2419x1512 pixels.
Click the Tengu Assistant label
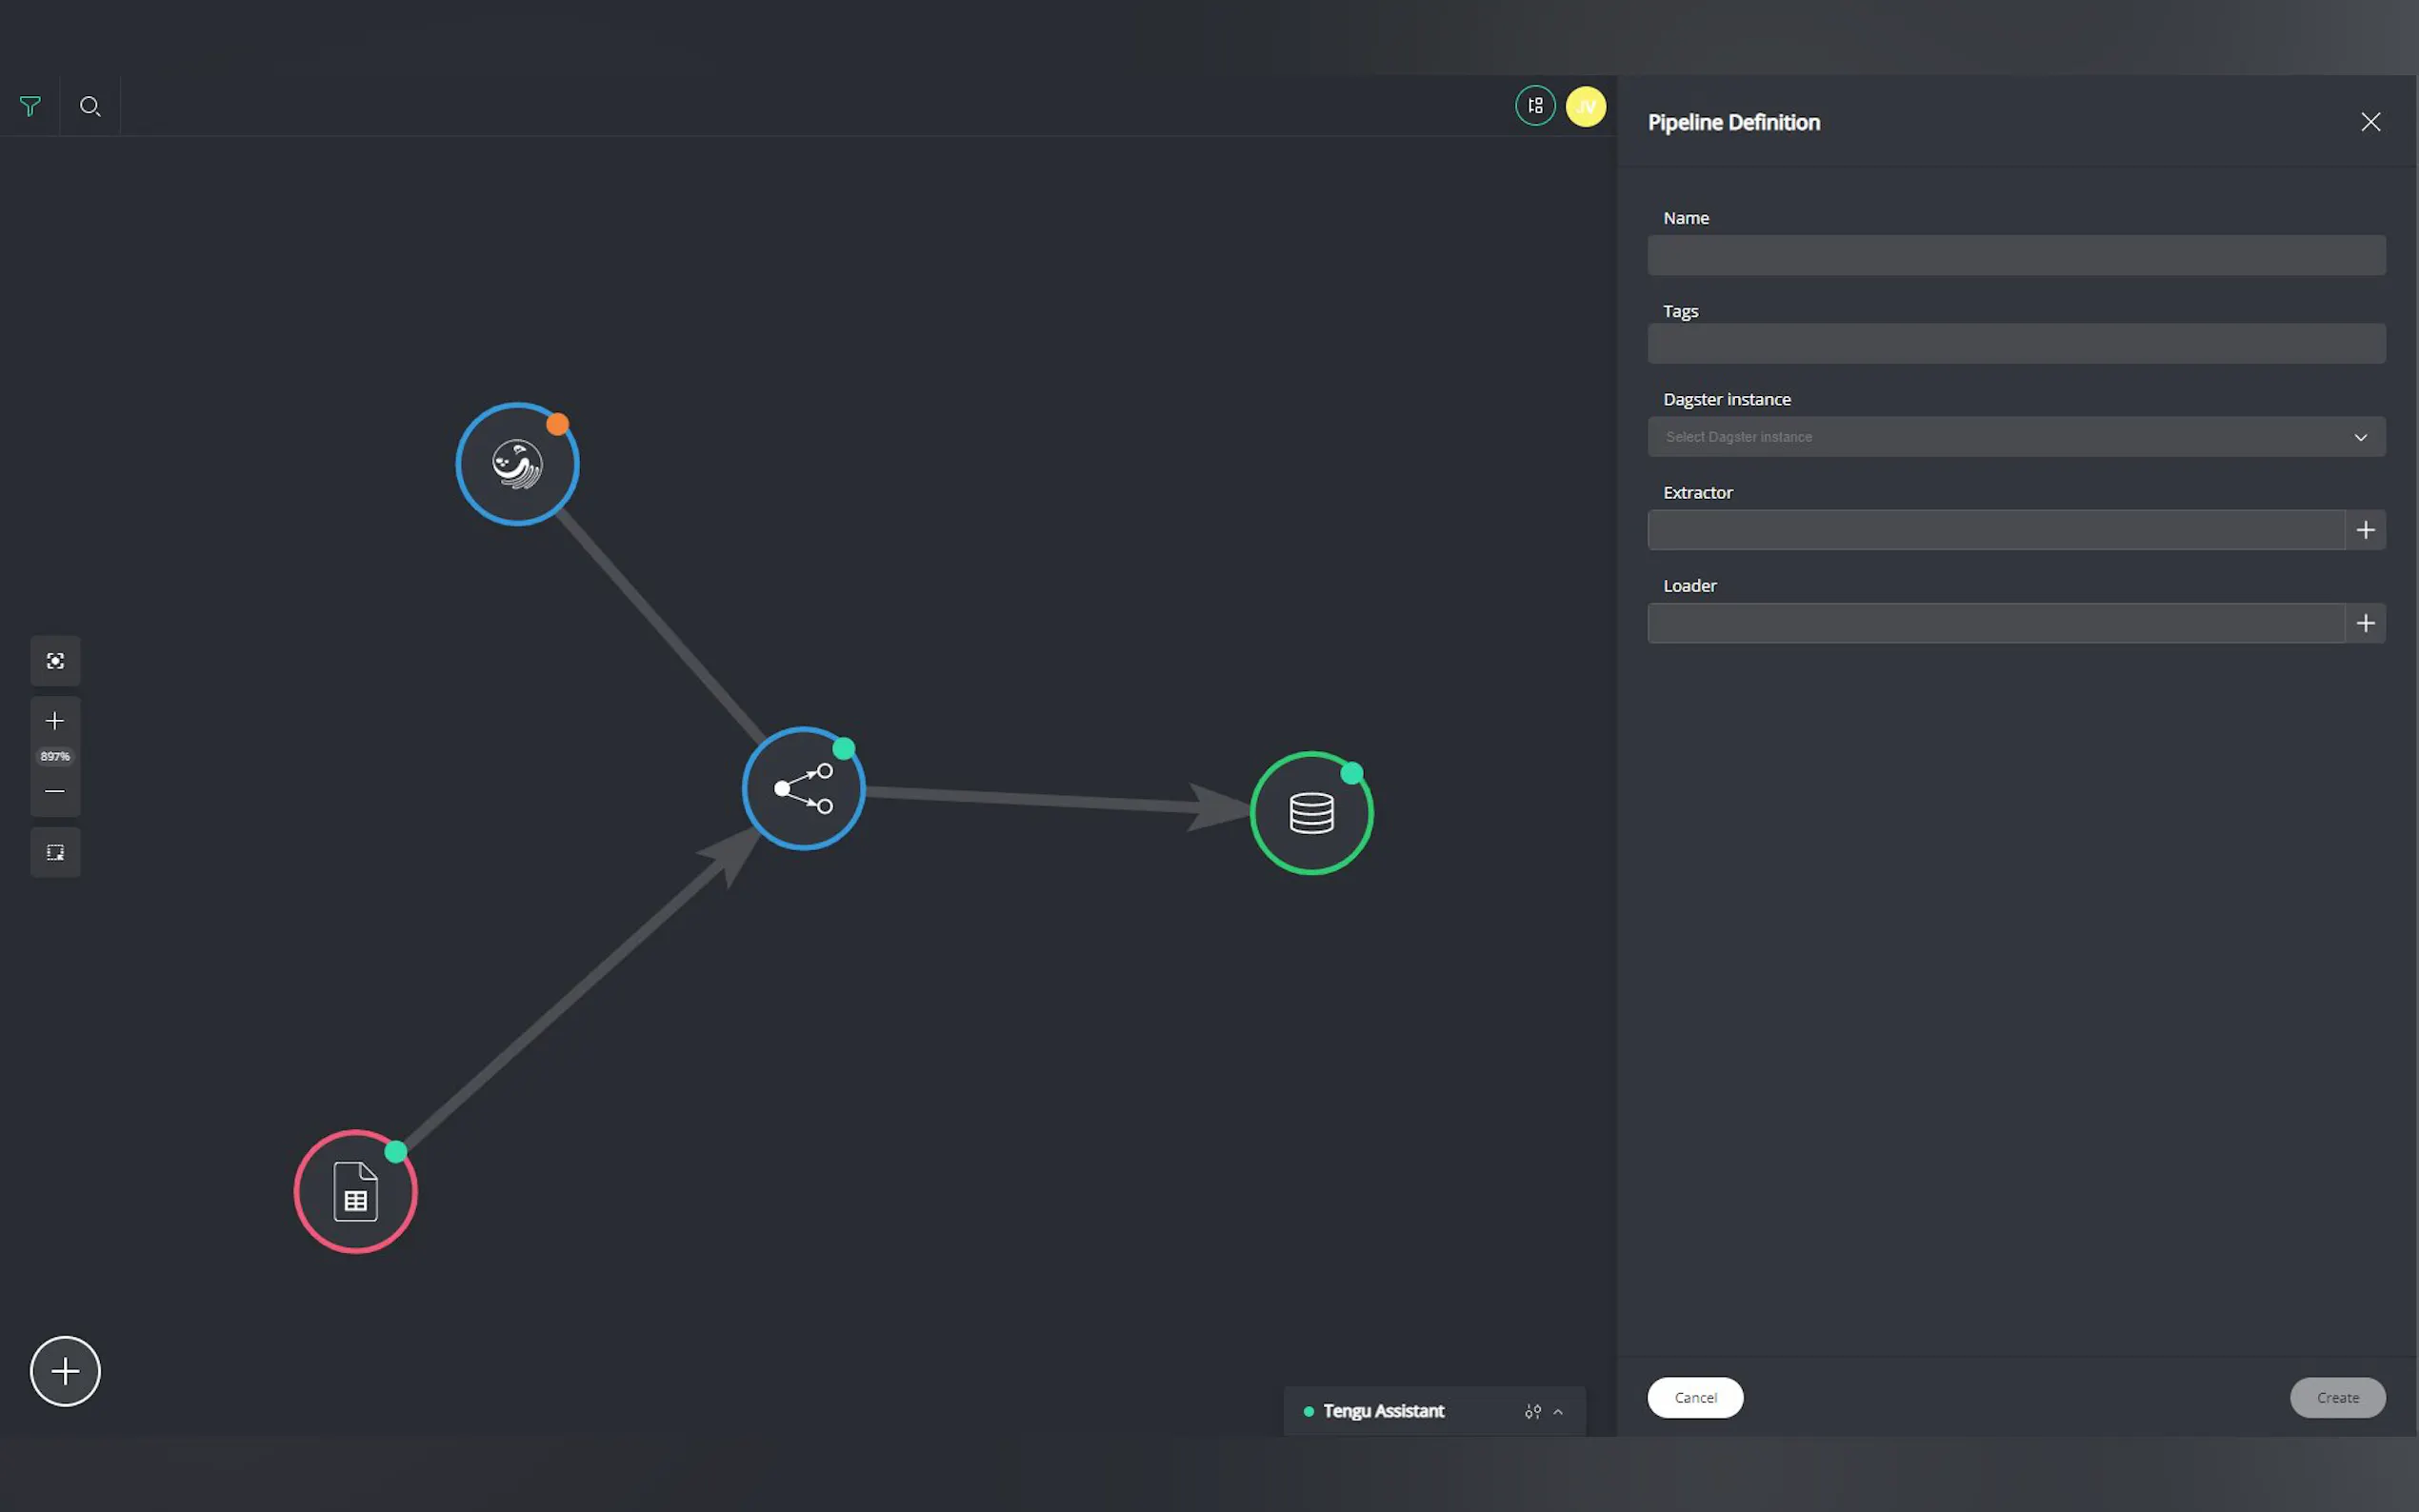click(1383, 1411)
